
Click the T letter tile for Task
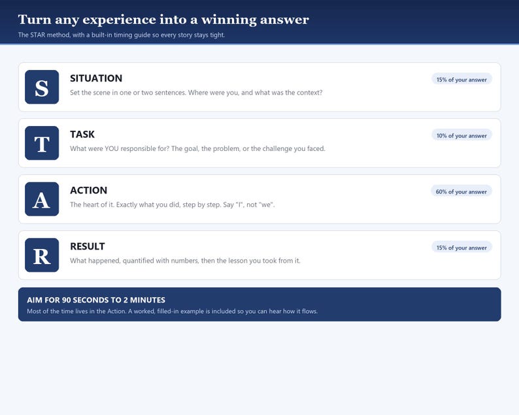pos(42,143)
